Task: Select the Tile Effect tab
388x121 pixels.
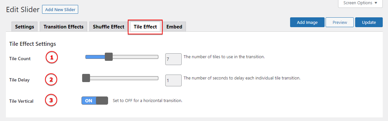Action: point(145,26)
